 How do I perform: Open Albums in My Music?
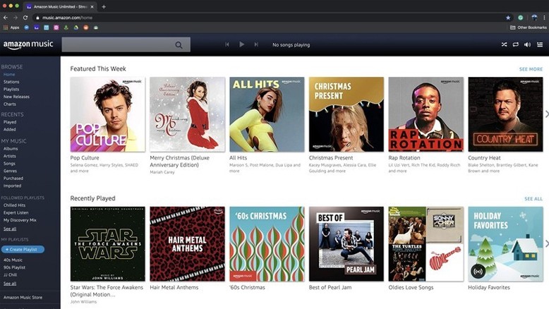(11, 148)
